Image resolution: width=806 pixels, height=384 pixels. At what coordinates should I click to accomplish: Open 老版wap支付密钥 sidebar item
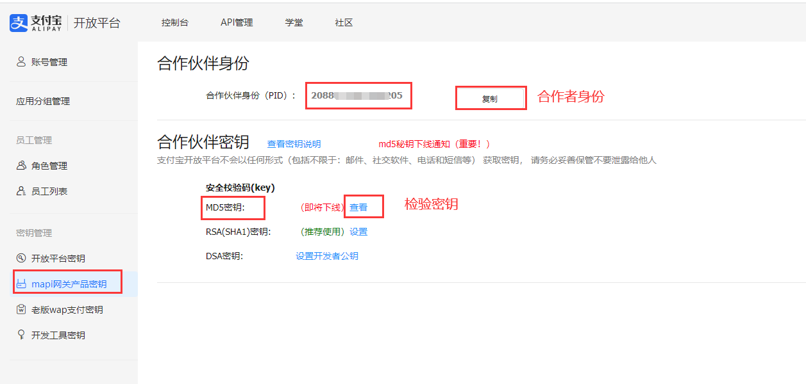point(67,310)
